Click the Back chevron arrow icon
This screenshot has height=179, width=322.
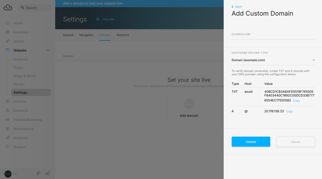(233, 7)
